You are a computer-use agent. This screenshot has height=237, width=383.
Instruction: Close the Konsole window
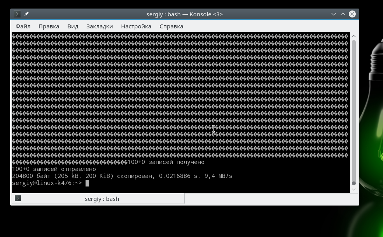[352, 14]
